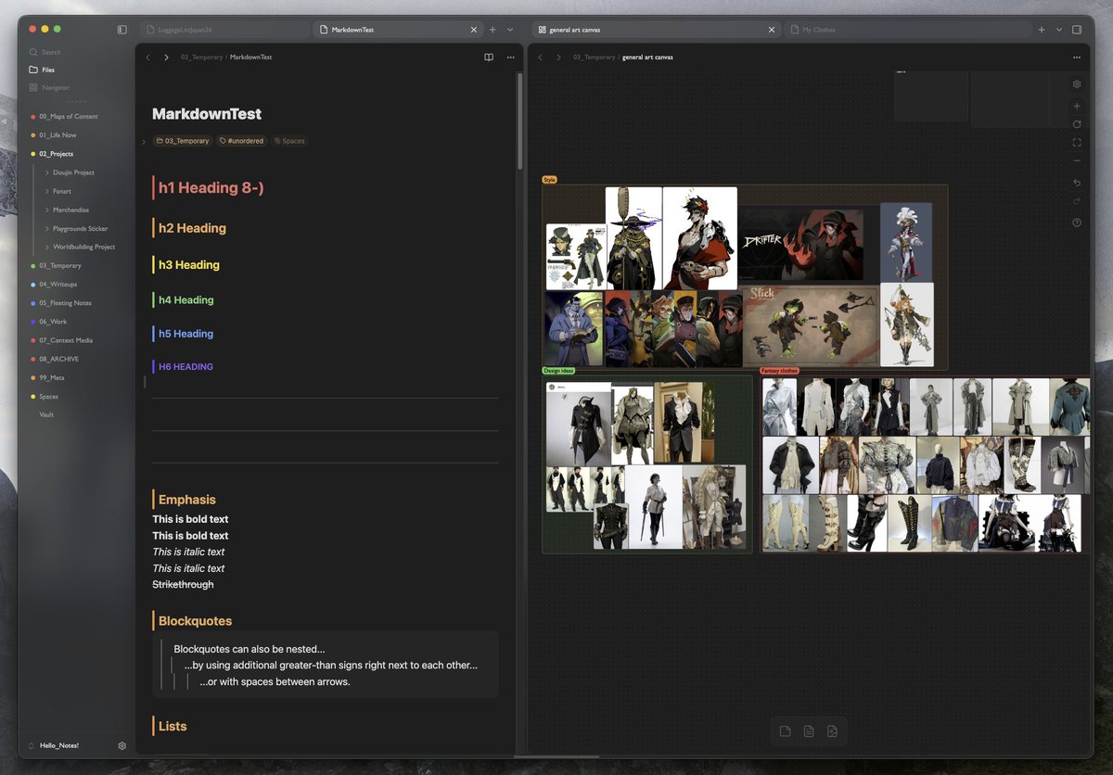Viewport: 1113px width, 775px height.
Task: Add a blank card to canvas
Action: [786, 731]
